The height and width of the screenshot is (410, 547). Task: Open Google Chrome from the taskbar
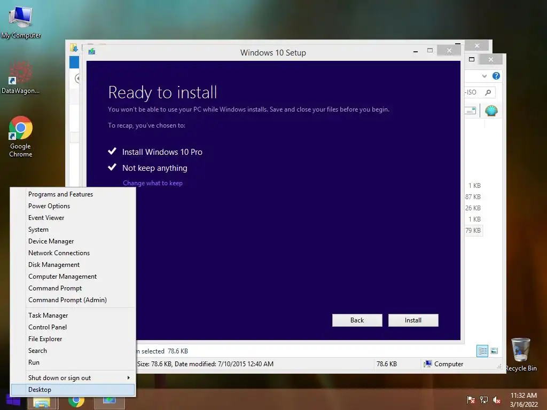click(x=76, y=401)
